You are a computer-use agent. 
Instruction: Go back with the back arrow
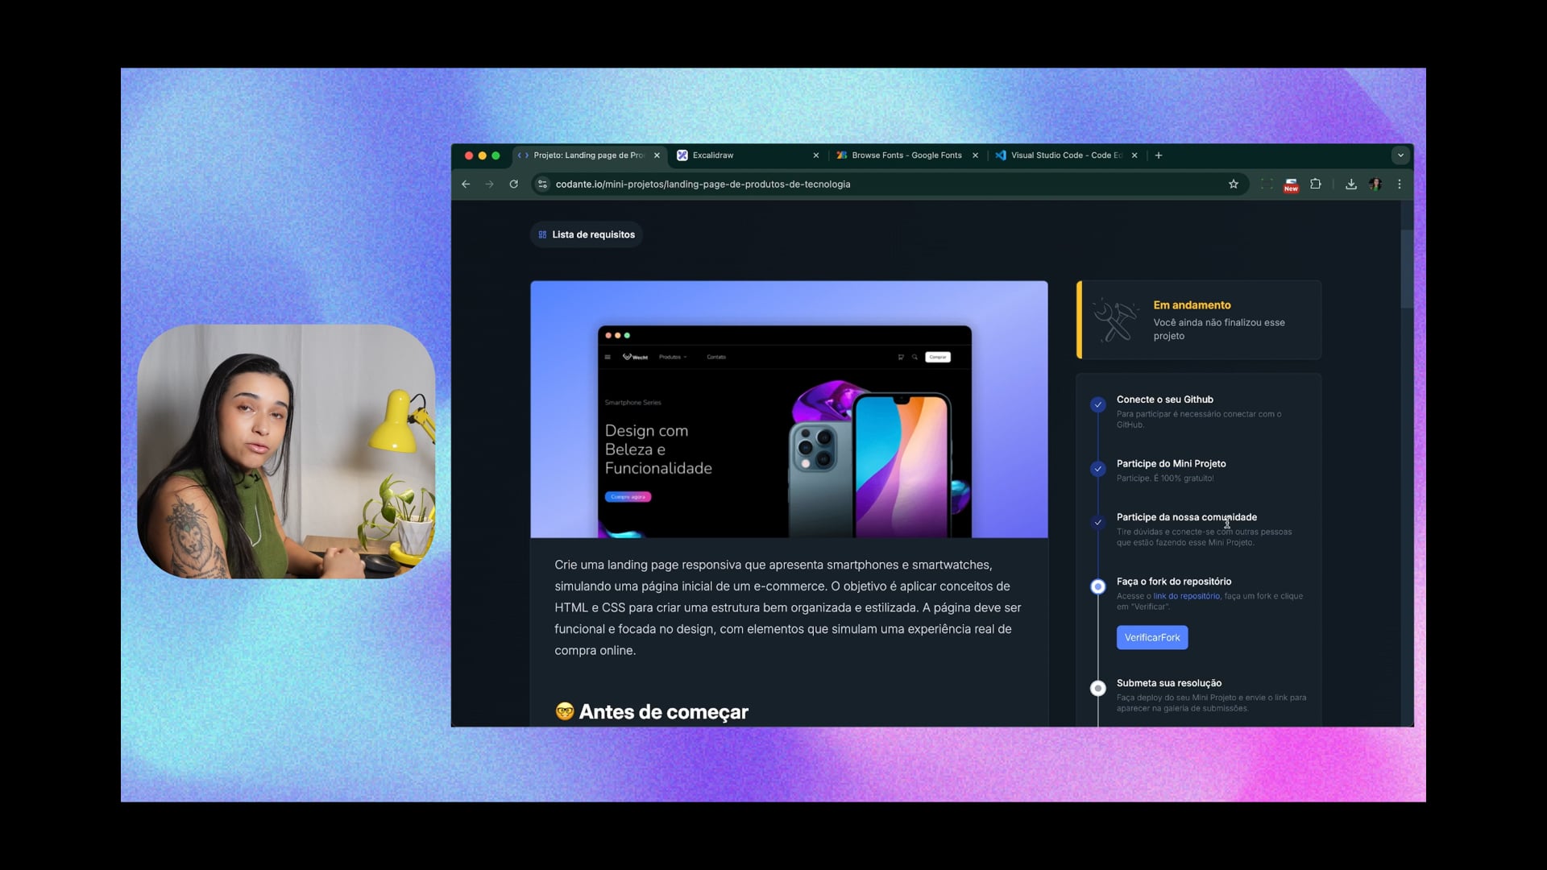click(x=466, y=184)
